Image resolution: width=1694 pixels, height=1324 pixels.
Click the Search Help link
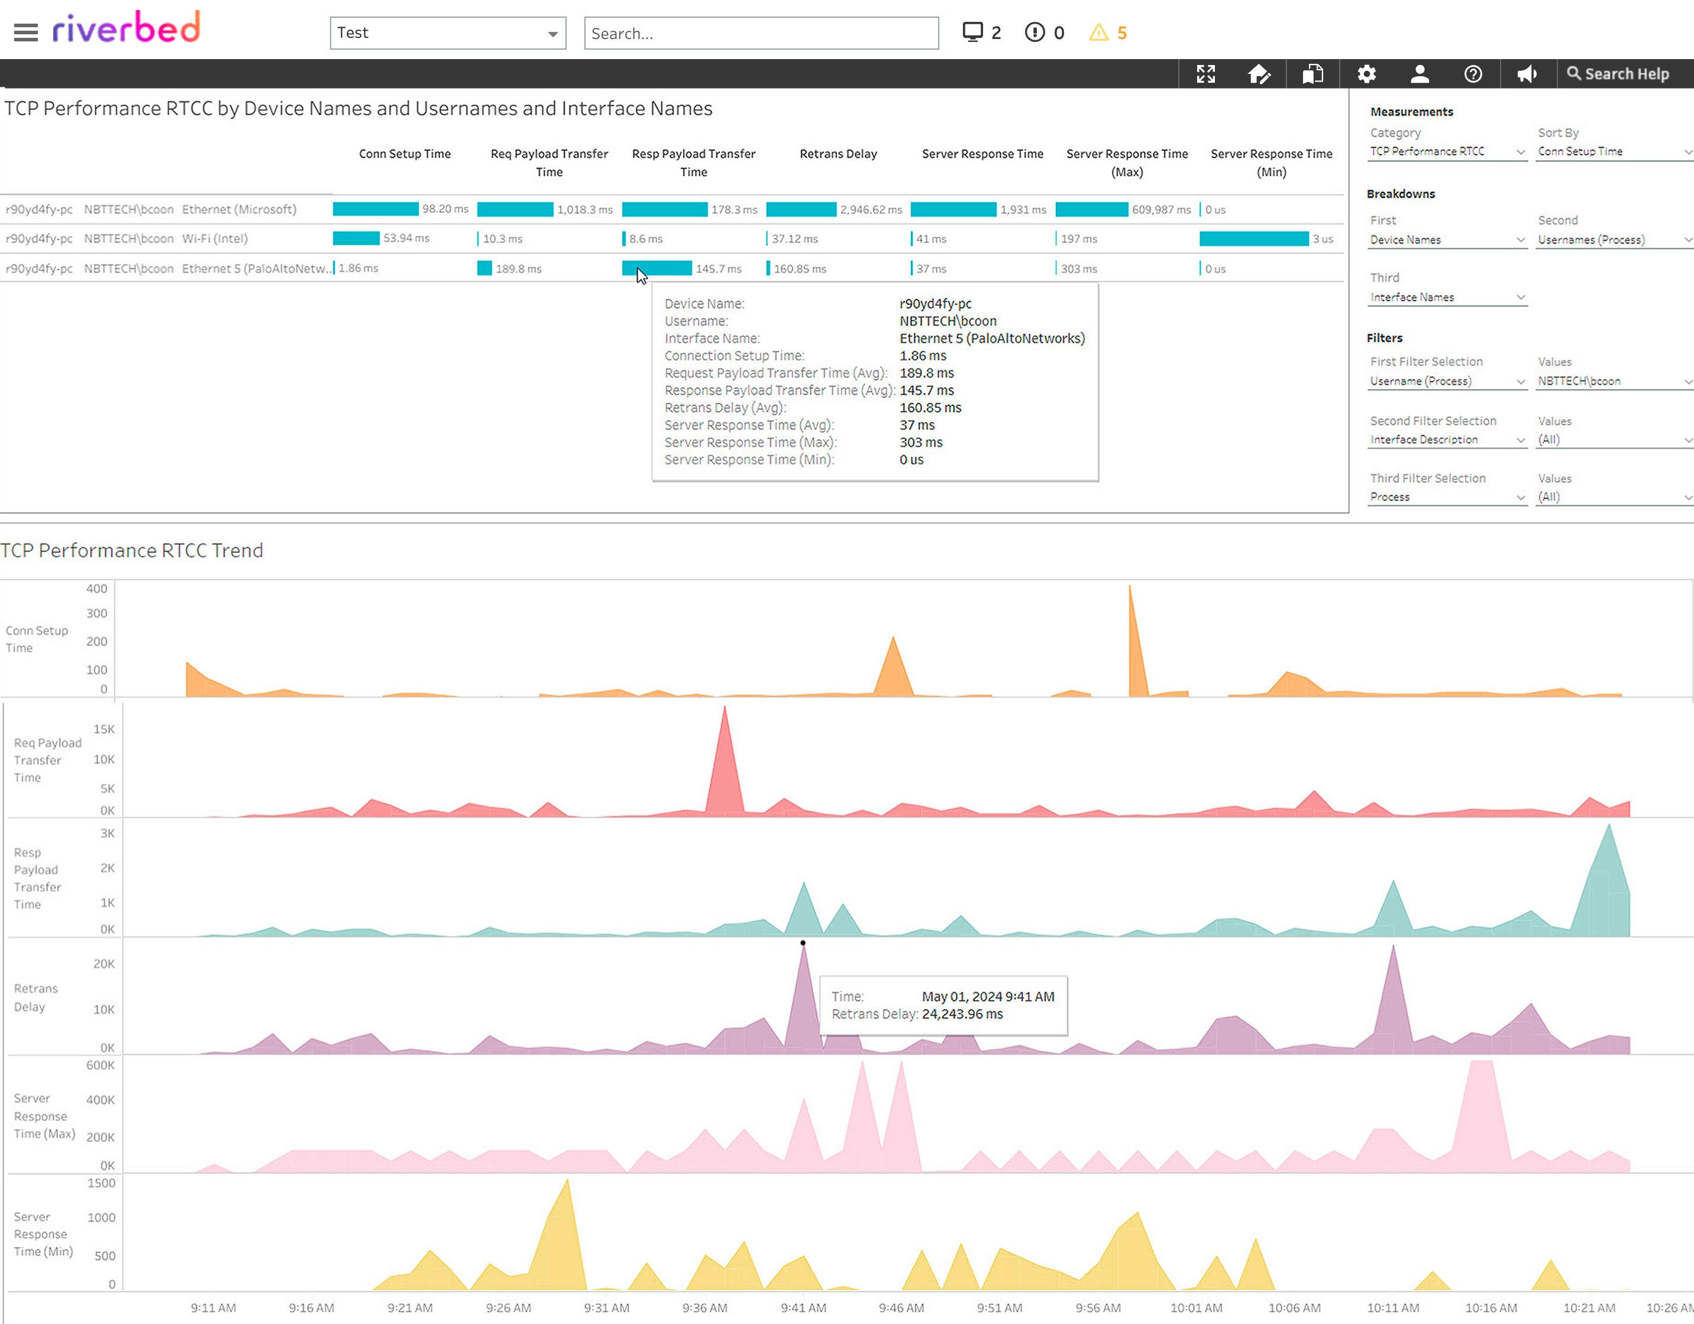(x=1619, y=74)
